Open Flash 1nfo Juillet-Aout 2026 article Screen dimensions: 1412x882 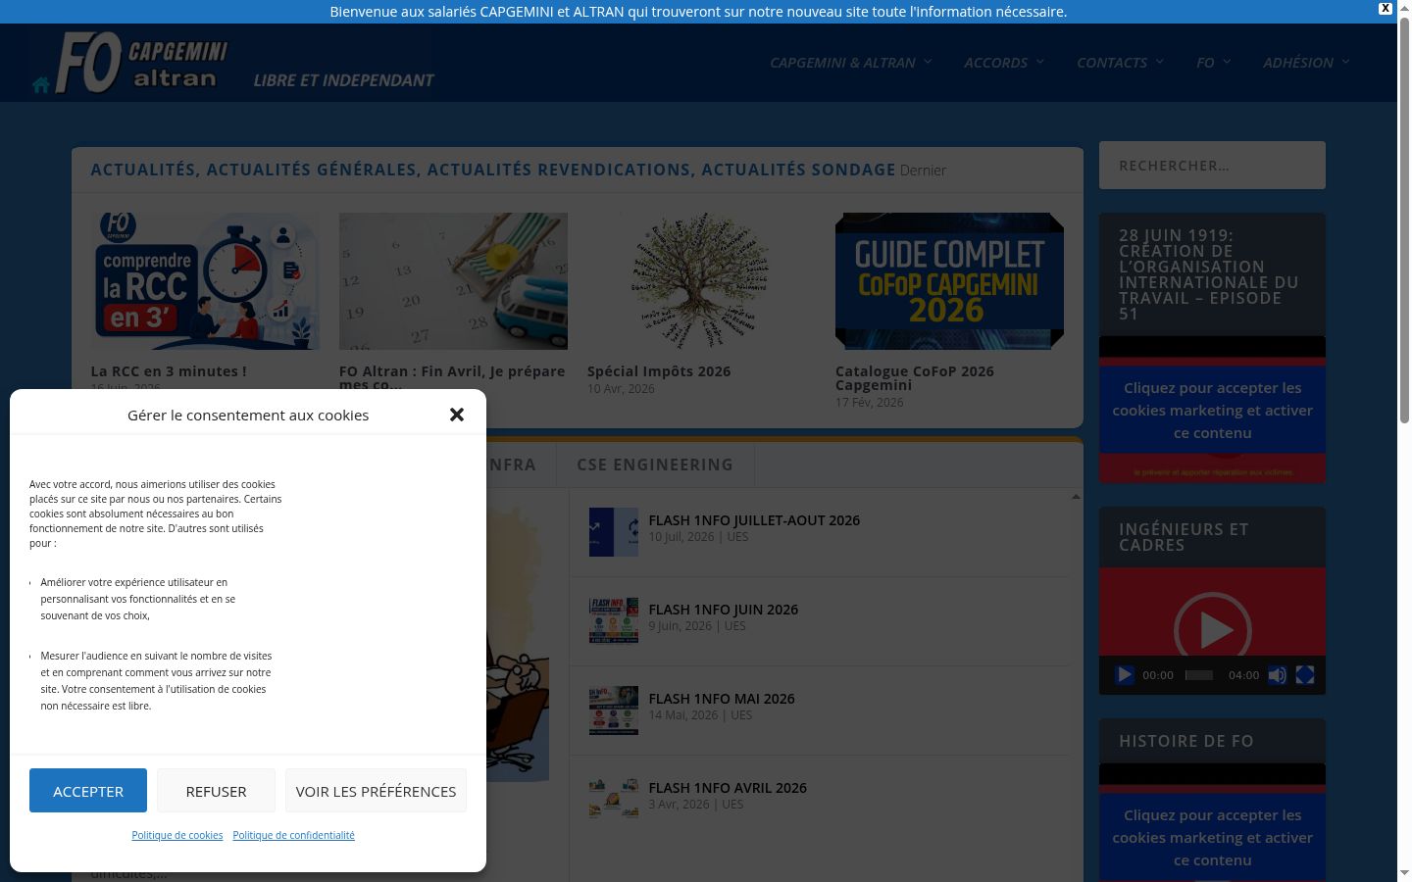point(754,520)
